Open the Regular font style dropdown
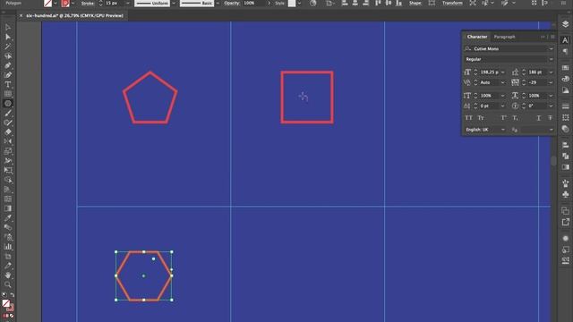 coord(551,59)
